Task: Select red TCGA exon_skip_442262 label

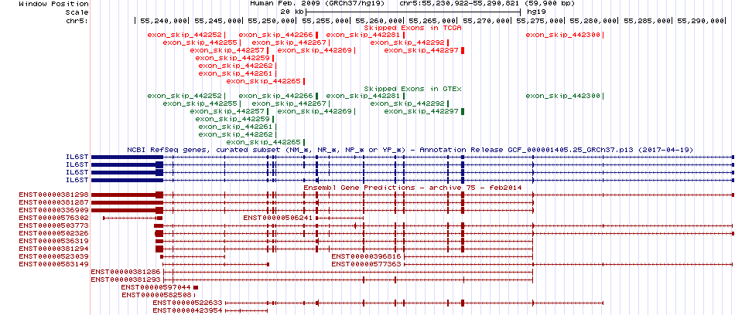Action: (235, 66)
